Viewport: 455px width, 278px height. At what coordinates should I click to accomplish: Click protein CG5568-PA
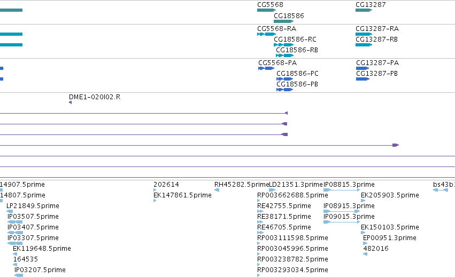(277, 63)
